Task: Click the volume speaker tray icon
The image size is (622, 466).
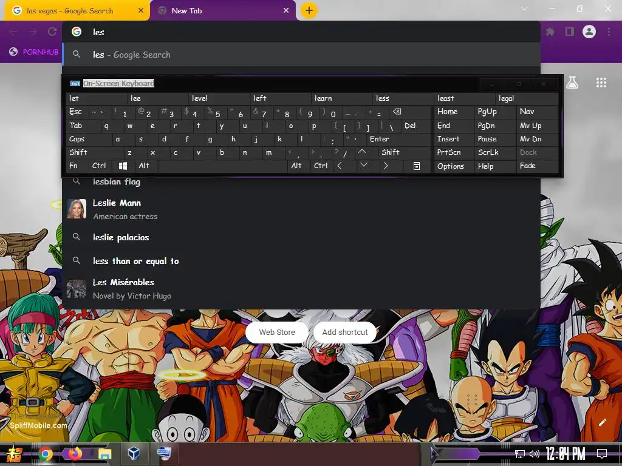Action: (x=535, y=454)
